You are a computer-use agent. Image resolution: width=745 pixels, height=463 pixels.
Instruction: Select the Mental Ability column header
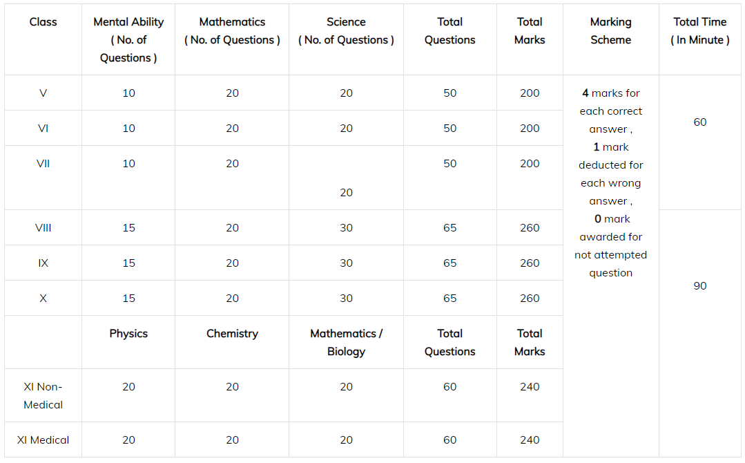(128, 40)
